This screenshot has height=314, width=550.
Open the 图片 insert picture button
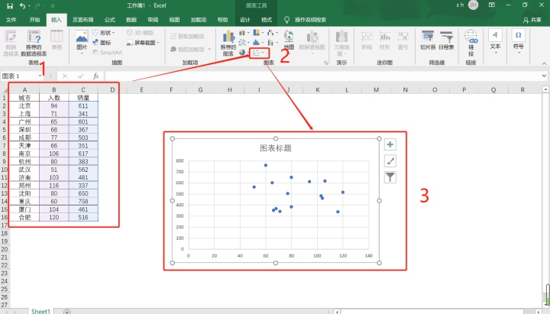(x=82, y=43)
